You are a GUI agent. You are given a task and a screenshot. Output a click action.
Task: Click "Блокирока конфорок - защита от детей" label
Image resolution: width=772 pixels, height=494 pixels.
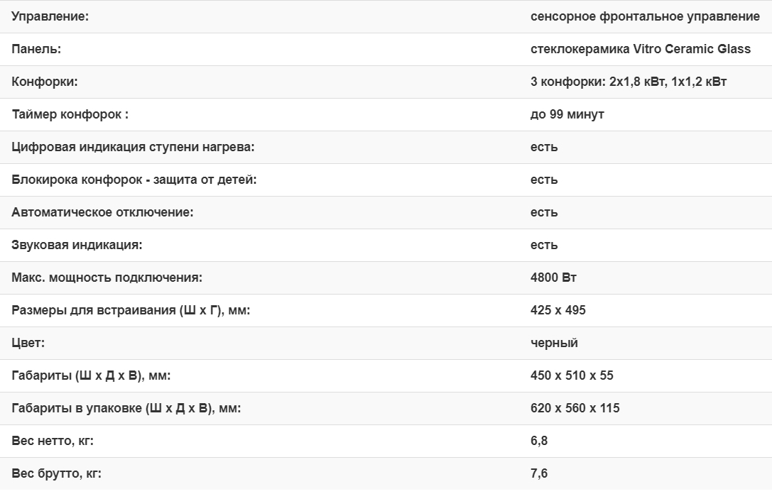[134, 180]
